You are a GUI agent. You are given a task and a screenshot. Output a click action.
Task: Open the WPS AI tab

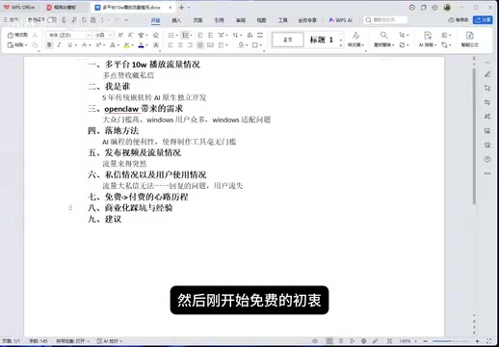tap(341, 20)
